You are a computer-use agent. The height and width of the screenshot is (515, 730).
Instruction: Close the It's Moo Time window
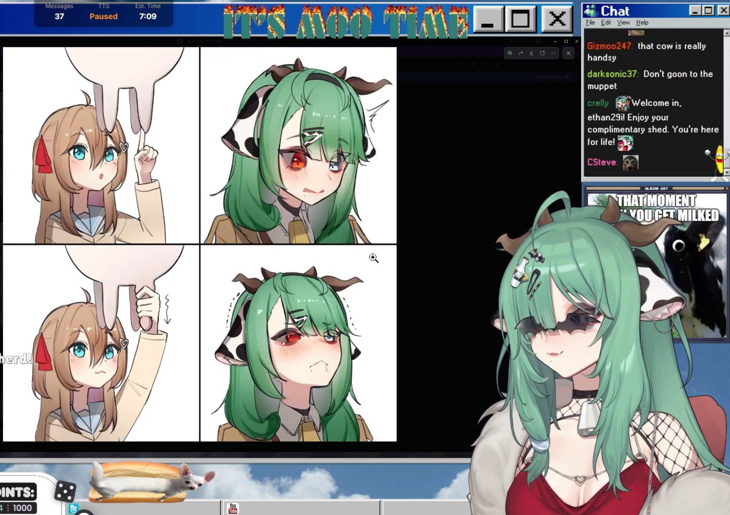(557, 19)
